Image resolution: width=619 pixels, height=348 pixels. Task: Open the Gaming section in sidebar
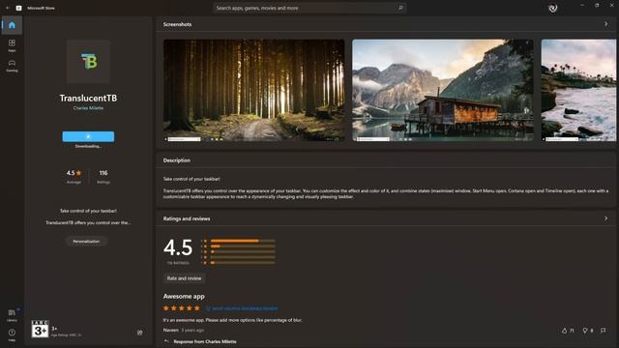point(12,66)
